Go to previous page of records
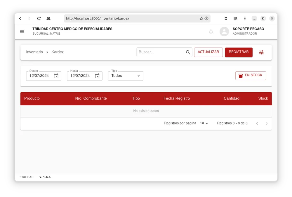292x197 pixels. tap(257, 123)
